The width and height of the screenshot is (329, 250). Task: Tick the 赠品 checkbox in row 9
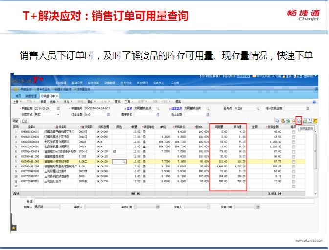point(293,171)
